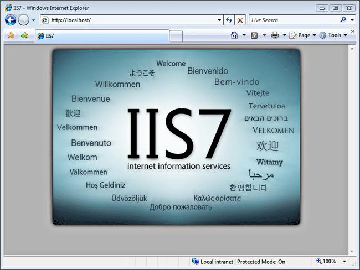Open the Favorites Center star icon
The width and height of the screenshot is (360, 270).
pyautogui.click(x=11, y=35)
